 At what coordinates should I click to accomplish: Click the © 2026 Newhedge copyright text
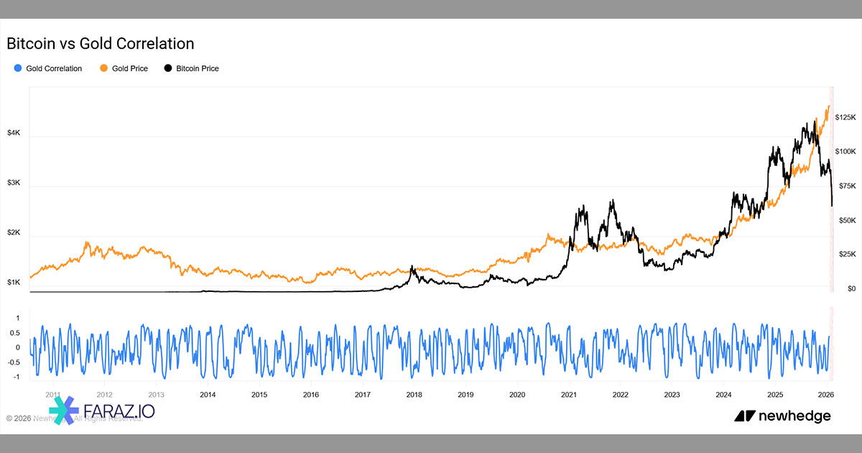(29, 418)
